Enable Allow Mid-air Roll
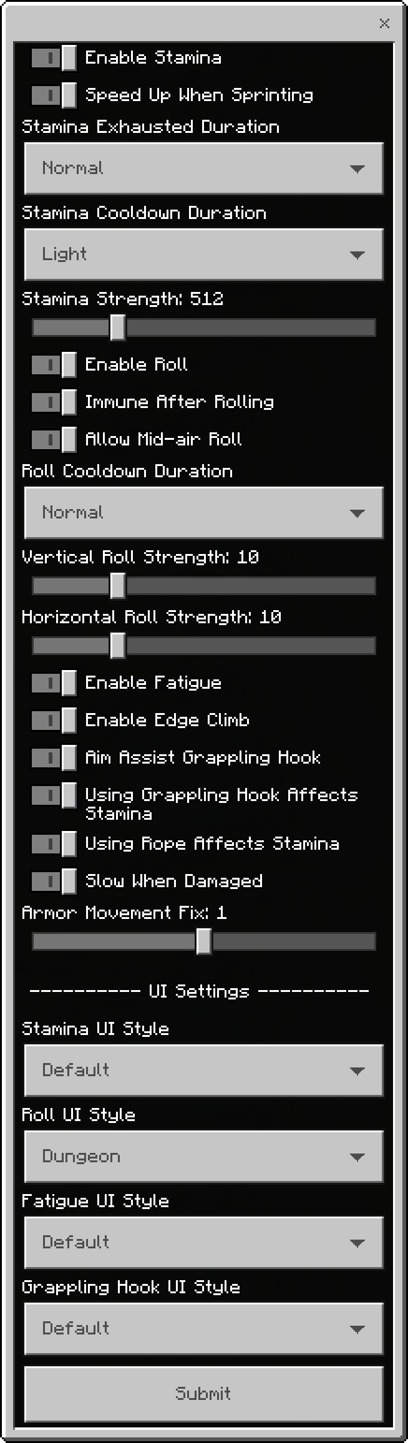 [x=52, y=439]
